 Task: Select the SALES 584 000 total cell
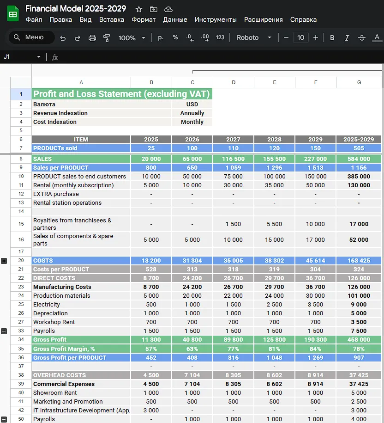click(359, 159)
